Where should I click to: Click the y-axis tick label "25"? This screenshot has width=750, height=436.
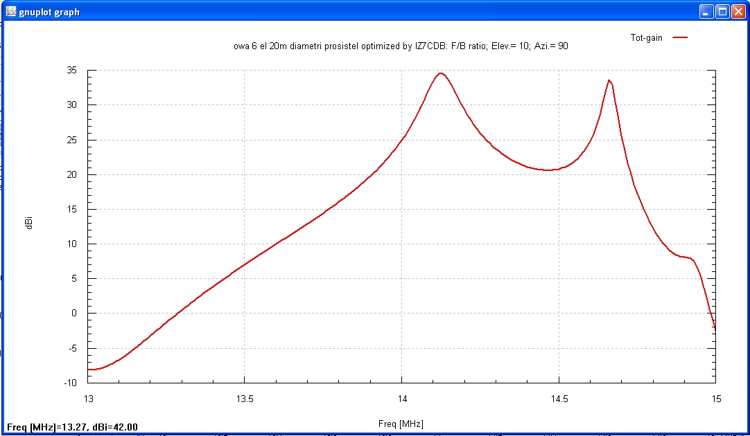pyautogui.click(x=71, y=140)
